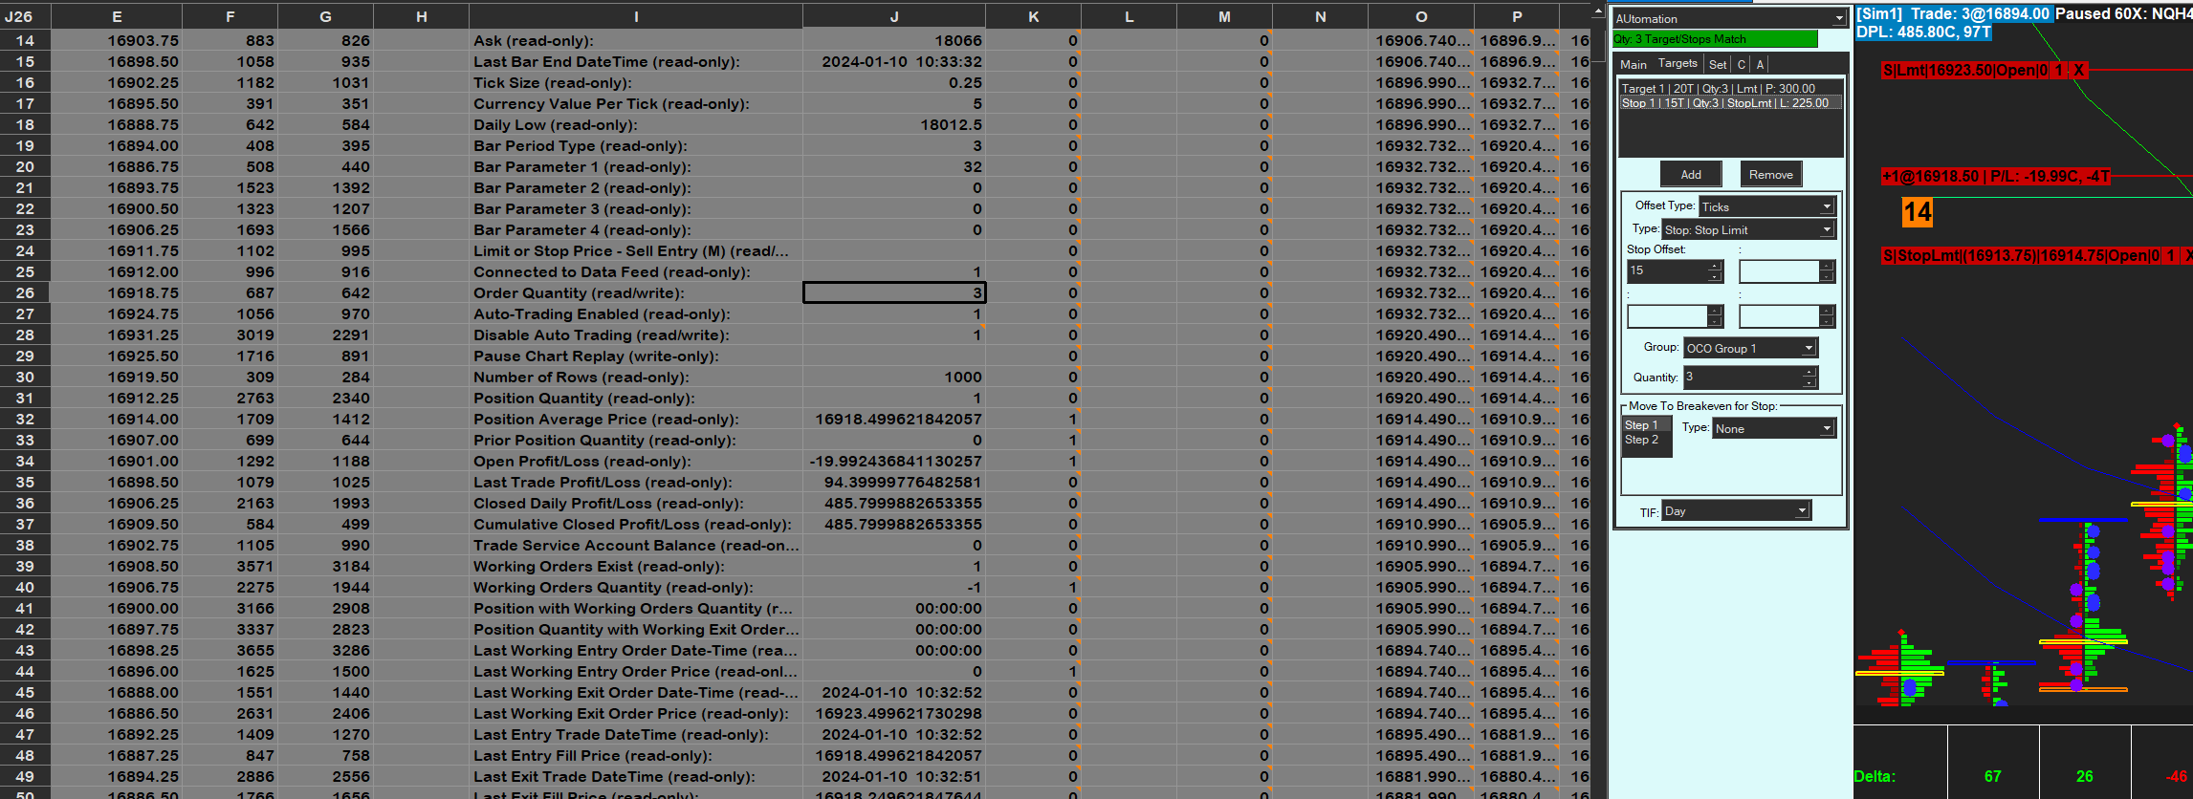Select the Target 1 list entry

tap(1730, 89)
